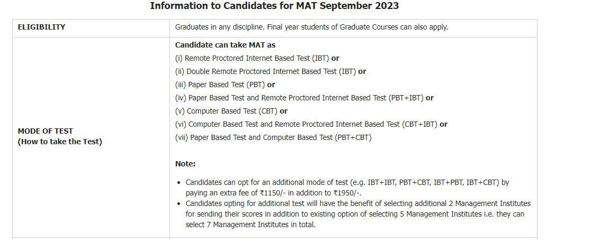
Task: Click the MODE OF TEST row label
Action: (46, 131)
